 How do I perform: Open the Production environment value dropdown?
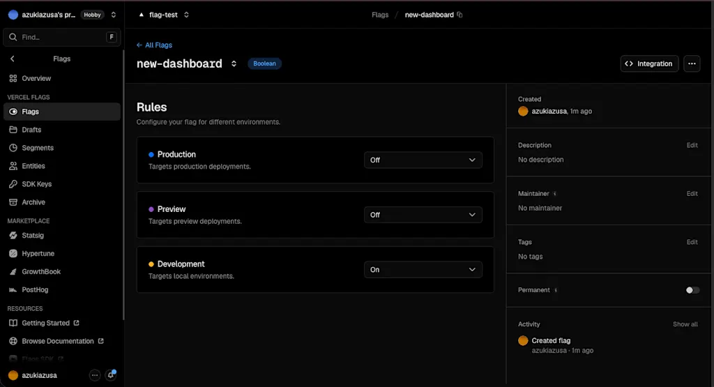click(x=423, y=160)
